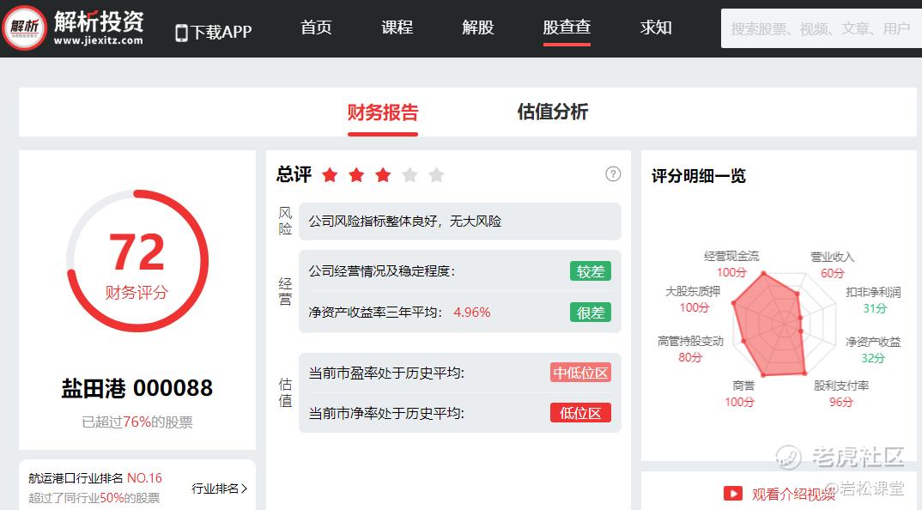Click the fourth gray rating star
Screen dimensions: 922x510
[409, 174]
